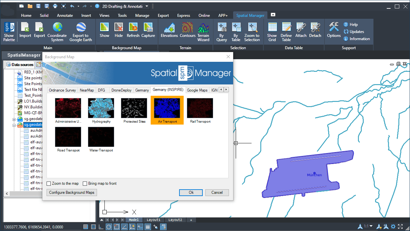Click the Save icon in quick access toolbar
Viewport: 410px width, 231px height.
coord(38,6)
